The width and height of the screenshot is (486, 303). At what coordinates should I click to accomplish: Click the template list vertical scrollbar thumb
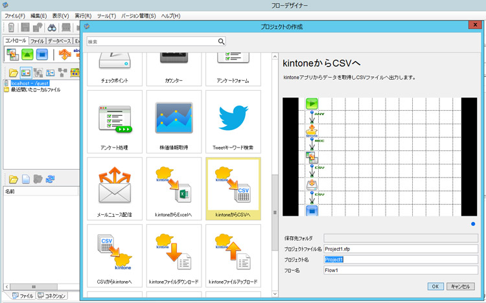click(x=275, y=212)
